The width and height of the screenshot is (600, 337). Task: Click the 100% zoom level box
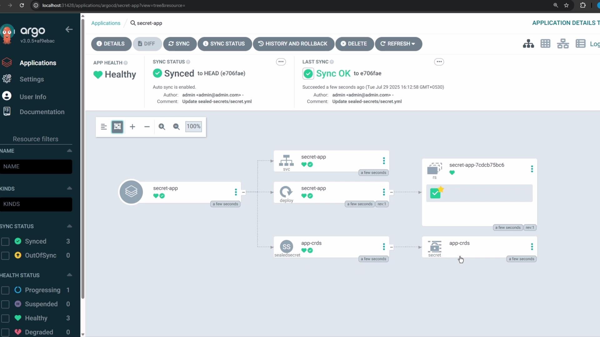click(x=193, y=126)
